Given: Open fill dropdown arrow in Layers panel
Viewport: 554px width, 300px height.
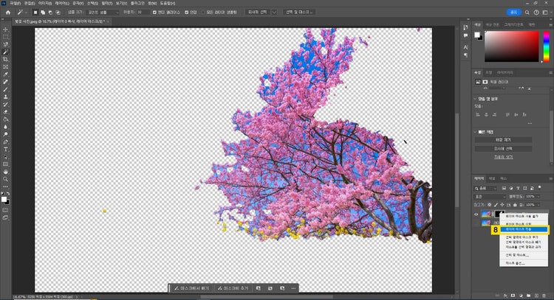Looking at the screenshot, I should [538, 205].
